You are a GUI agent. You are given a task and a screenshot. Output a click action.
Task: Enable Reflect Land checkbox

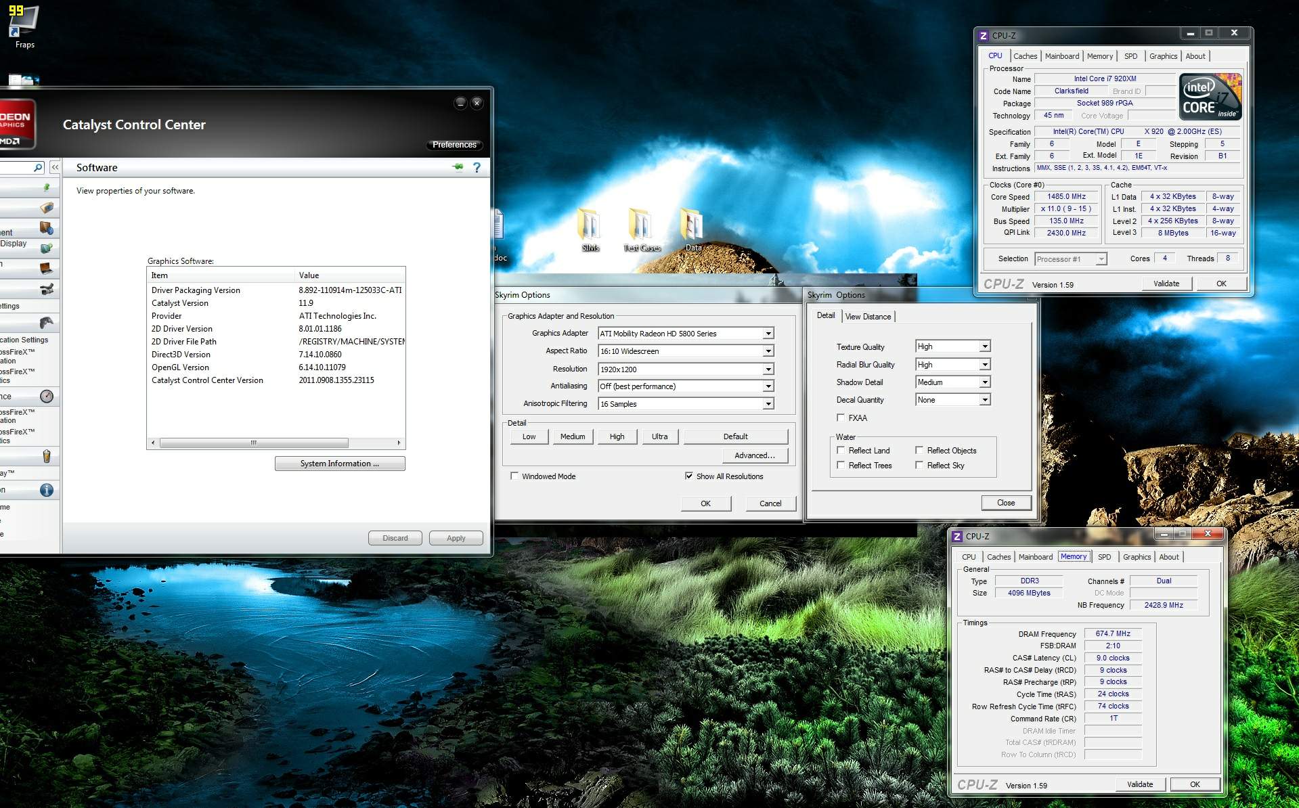tap(841, 450)
